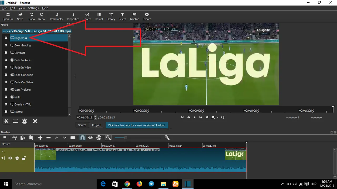Open the timeline hamburger menu
Screen dimensions: 337x189
tap(5, 138)
